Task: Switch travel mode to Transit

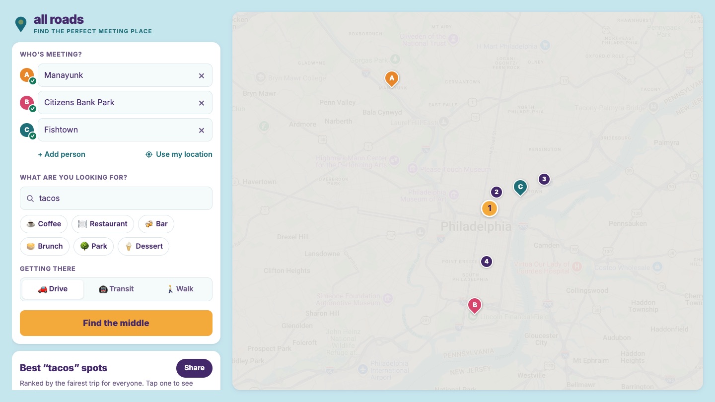Action: coord(116,289)
